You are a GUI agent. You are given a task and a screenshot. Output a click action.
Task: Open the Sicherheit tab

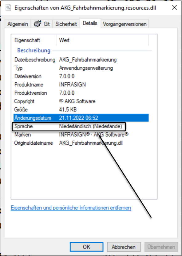click(66, 24)
